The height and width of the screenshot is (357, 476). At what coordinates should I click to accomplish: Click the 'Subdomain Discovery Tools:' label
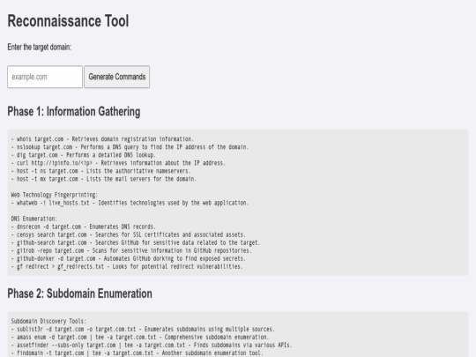point(48,321)
